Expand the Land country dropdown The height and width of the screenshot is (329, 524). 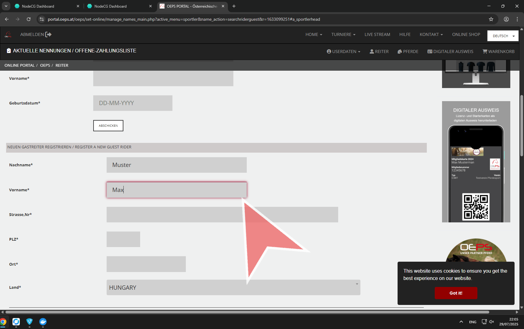(233, 288)
